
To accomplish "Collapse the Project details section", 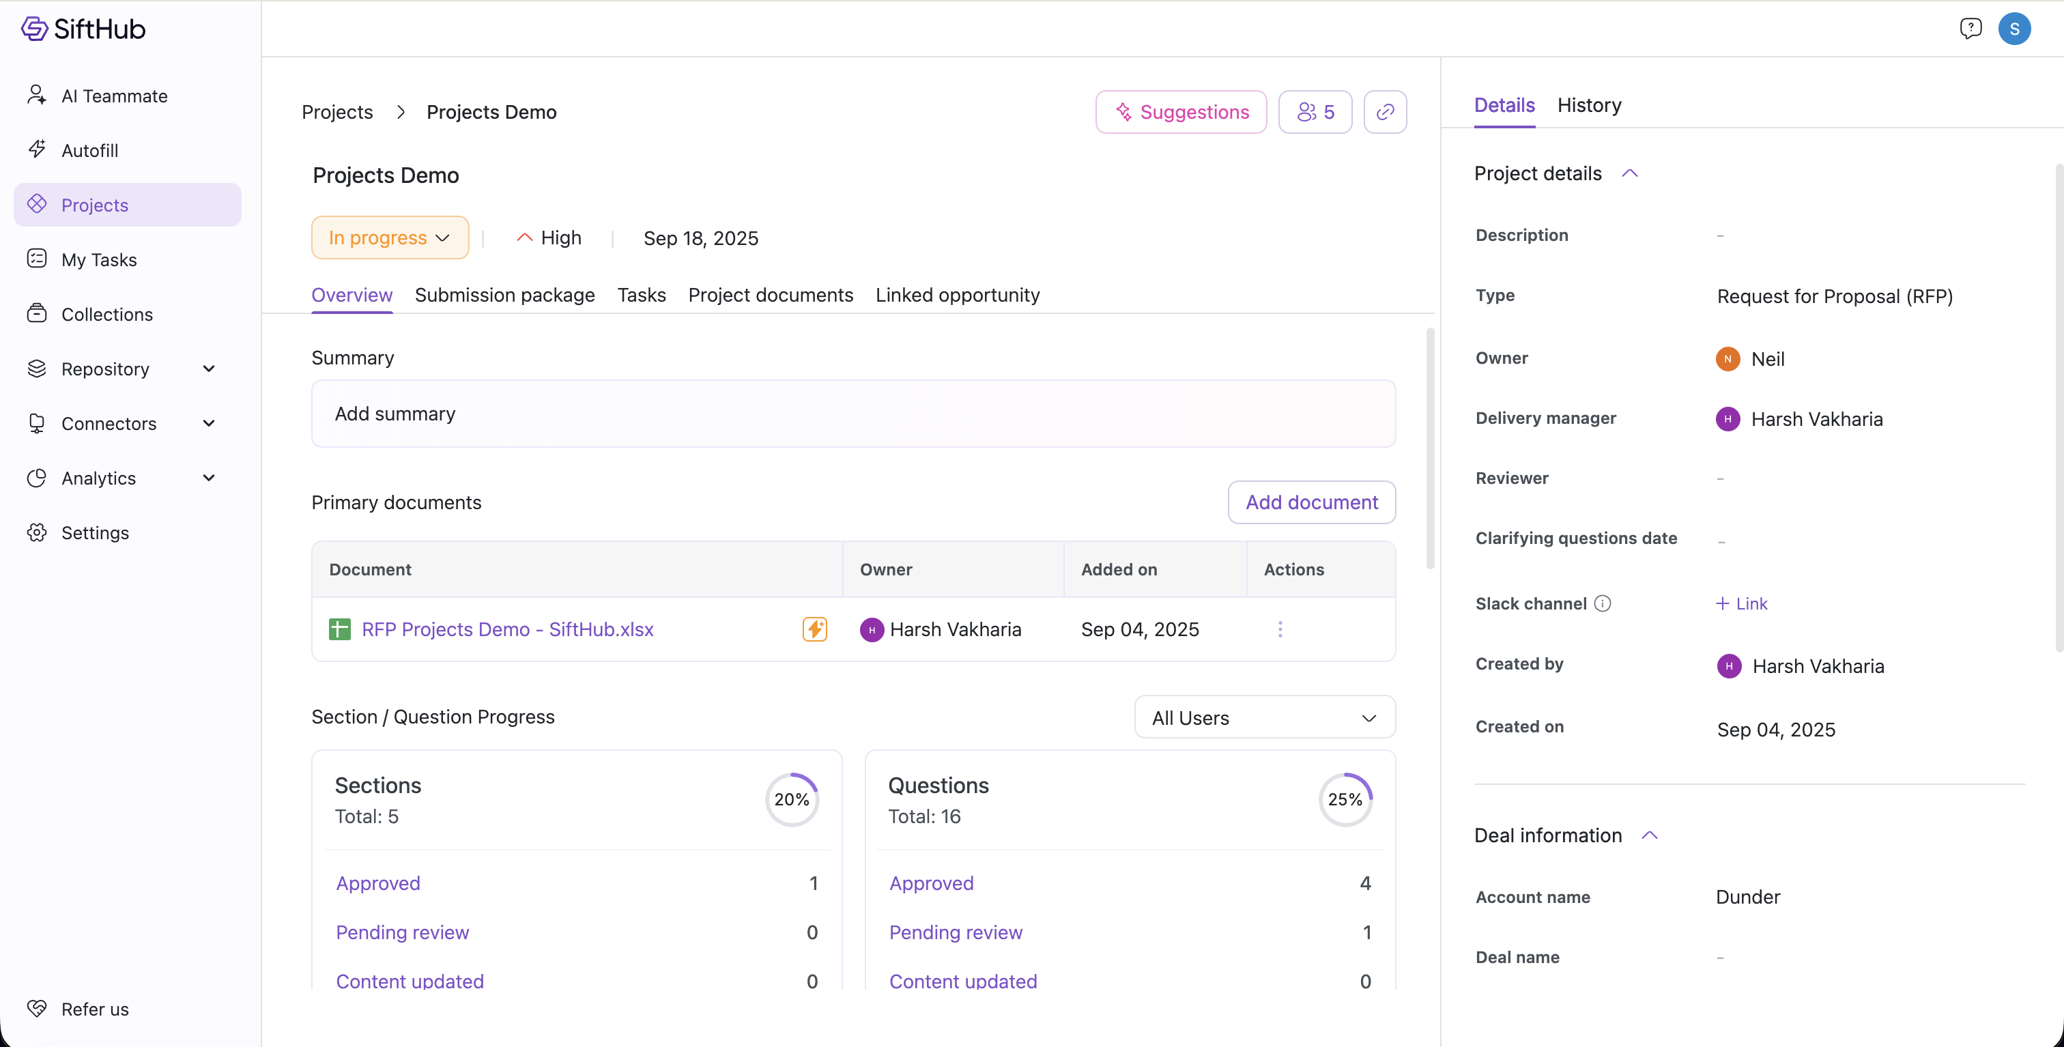I will click(x=1629, y=173).
